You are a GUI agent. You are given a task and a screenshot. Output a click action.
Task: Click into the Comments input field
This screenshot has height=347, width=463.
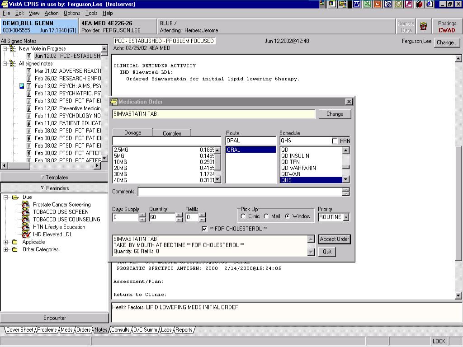tap(240, 192)
